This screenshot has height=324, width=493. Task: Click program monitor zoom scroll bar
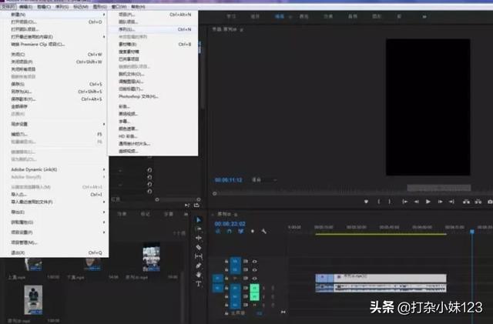pos(439,188)
